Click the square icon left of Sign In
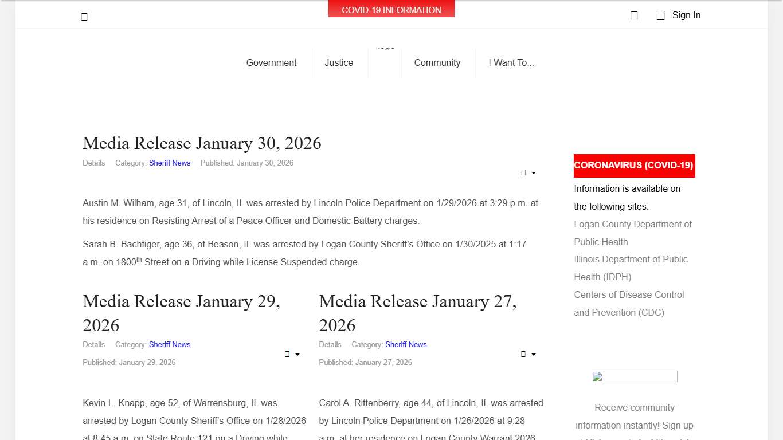This screenshot has width=783, height=440. coord(634,15)
